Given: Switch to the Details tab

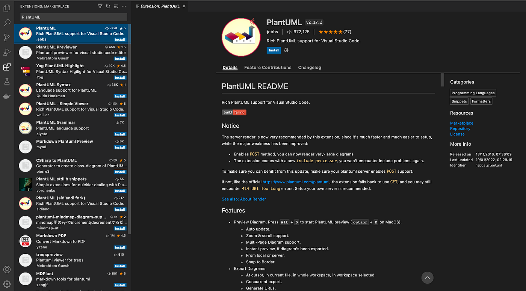Looking at the screenshot, I should tap(230, 68).
